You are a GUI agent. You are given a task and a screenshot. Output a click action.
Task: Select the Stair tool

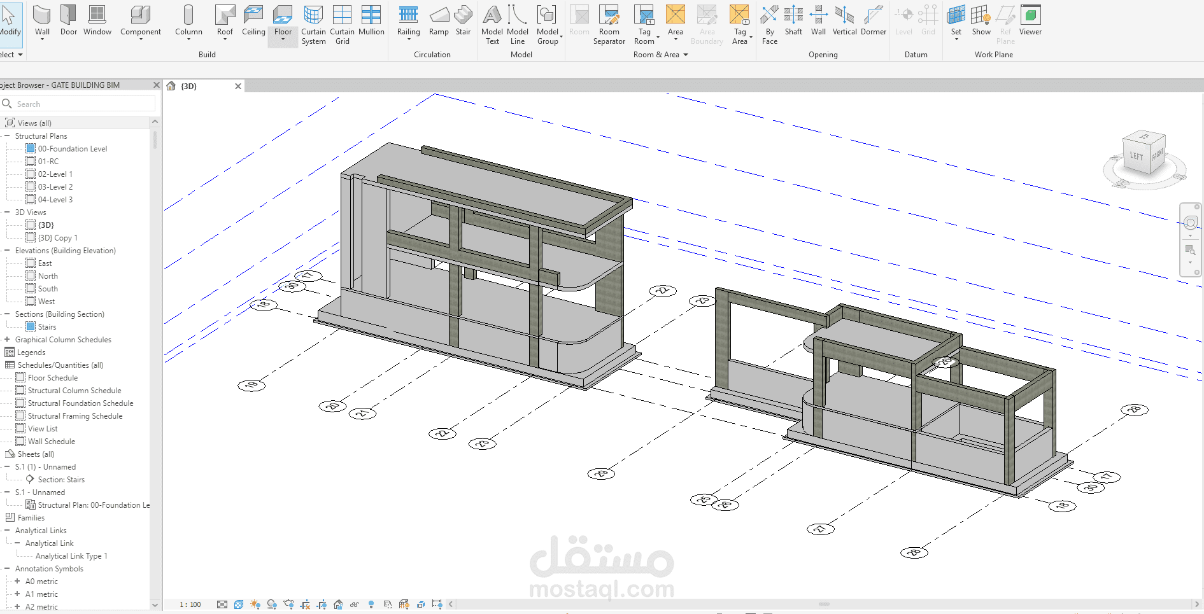[463, 20]
